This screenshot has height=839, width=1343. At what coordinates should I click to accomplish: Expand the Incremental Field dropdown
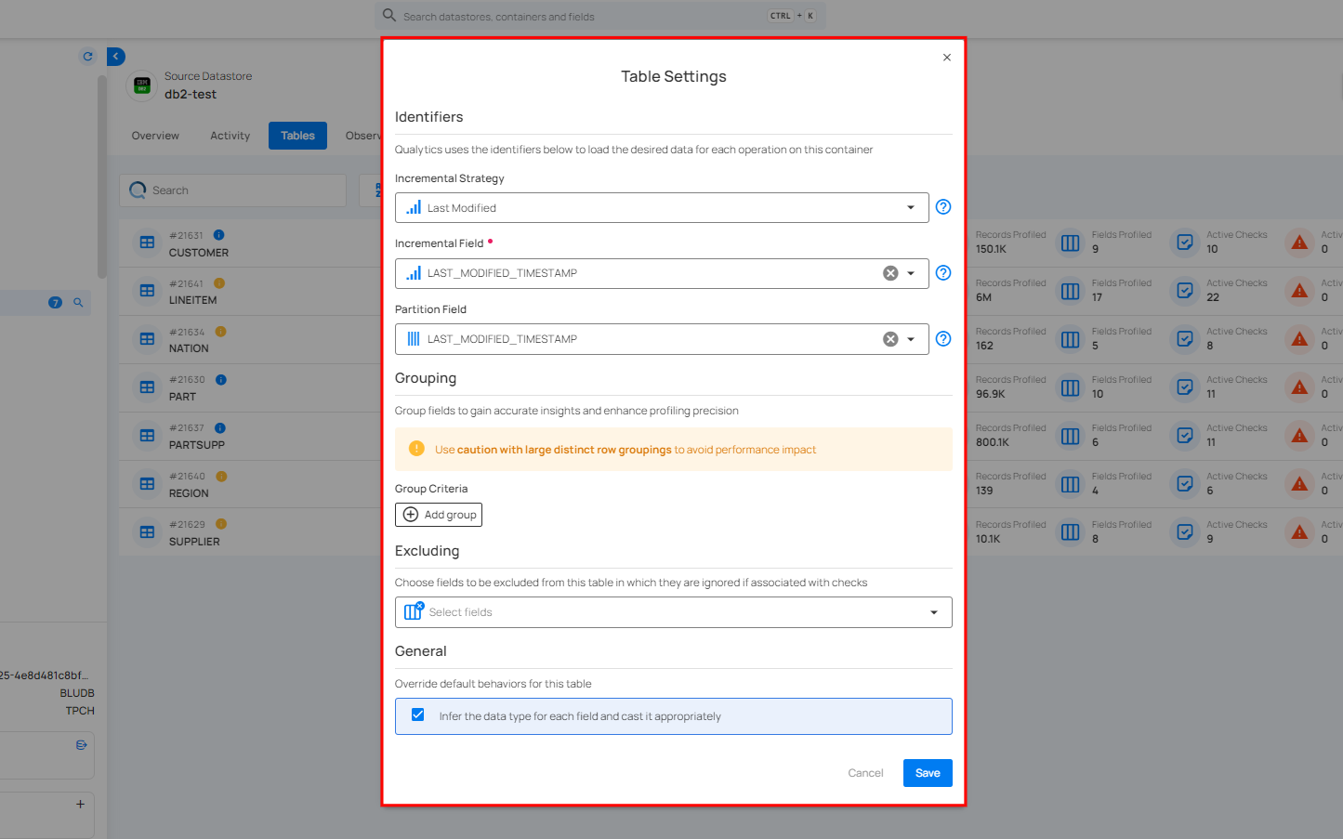(911, 273)
